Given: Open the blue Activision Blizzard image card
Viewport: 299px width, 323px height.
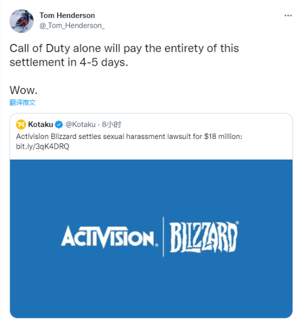Looking at the screenshot, I should tap(151, 238).
